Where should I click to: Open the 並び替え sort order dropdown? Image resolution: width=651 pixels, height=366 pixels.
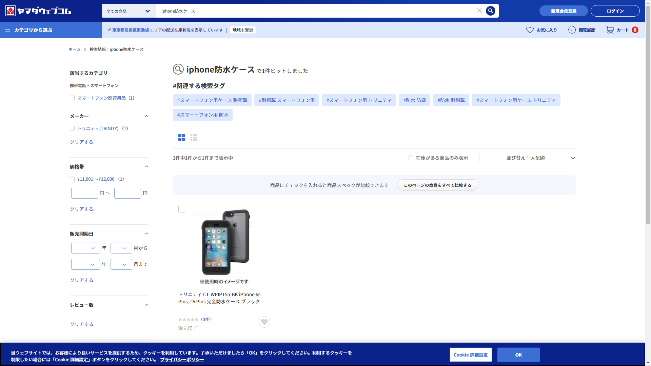tap(540, 158)
